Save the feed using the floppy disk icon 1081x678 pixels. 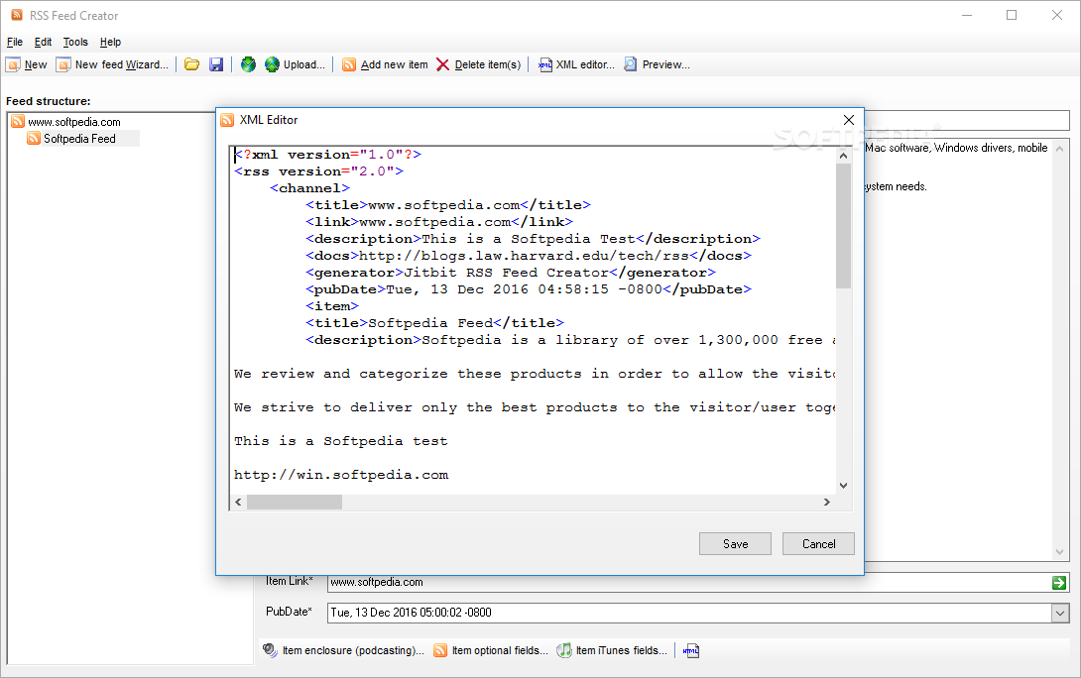coord(216,64)
